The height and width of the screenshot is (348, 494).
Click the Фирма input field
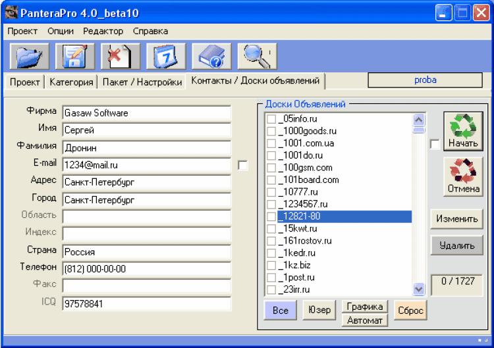coord(147,113)
